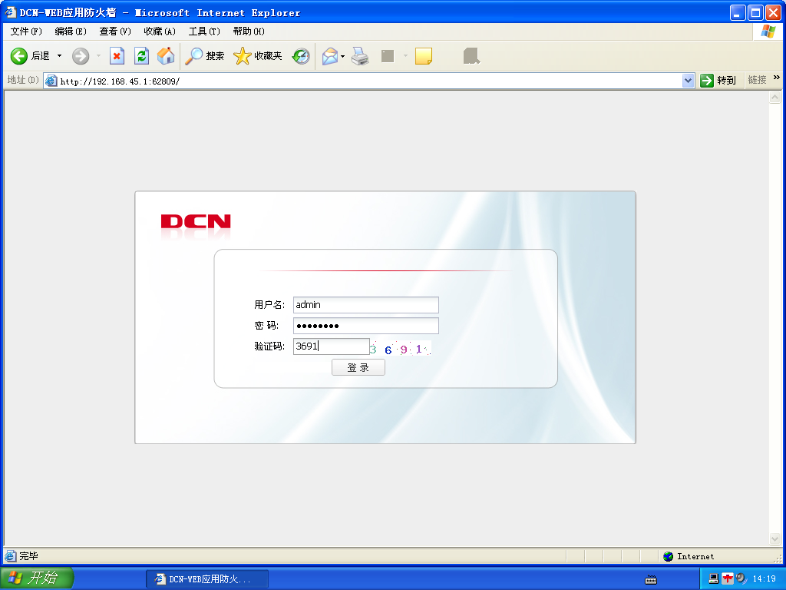This screenshot has height=590, width=786.
Task: Click the 密码 password input field
Action: tap(366, 326)
